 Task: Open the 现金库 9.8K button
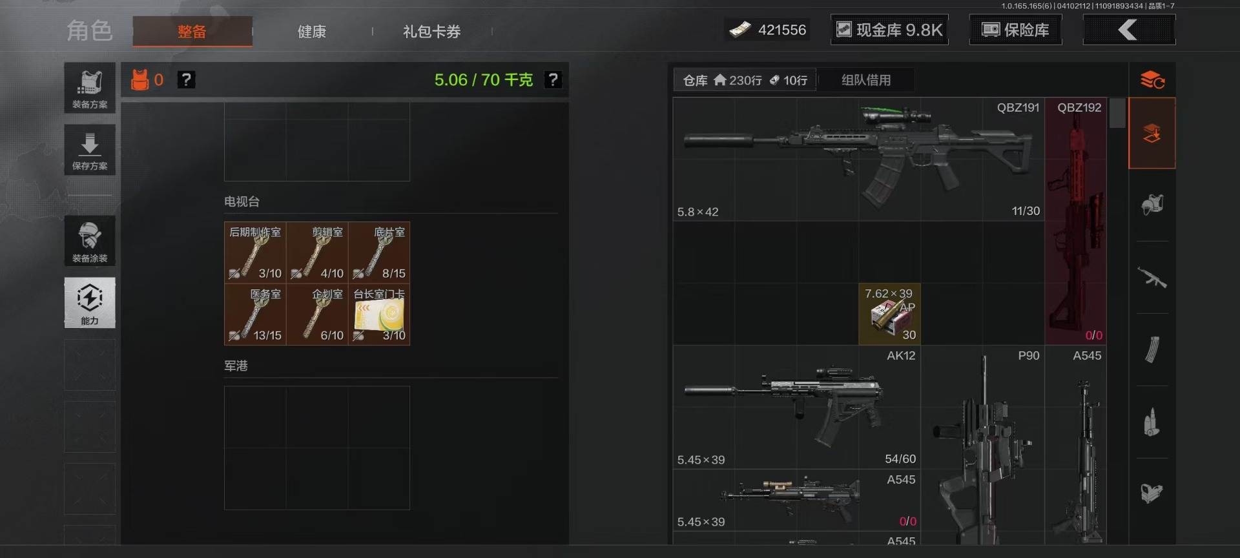point(889,30)
